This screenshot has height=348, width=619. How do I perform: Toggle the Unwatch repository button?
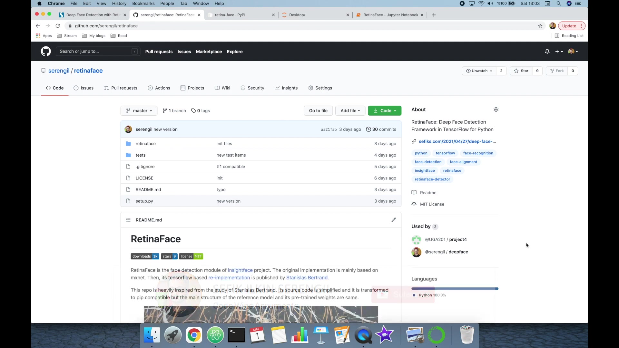(x=479, y=71)
